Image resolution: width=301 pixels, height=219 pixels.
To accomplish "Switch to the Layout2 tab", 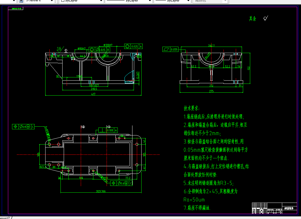I will click(x=5, y=218).
